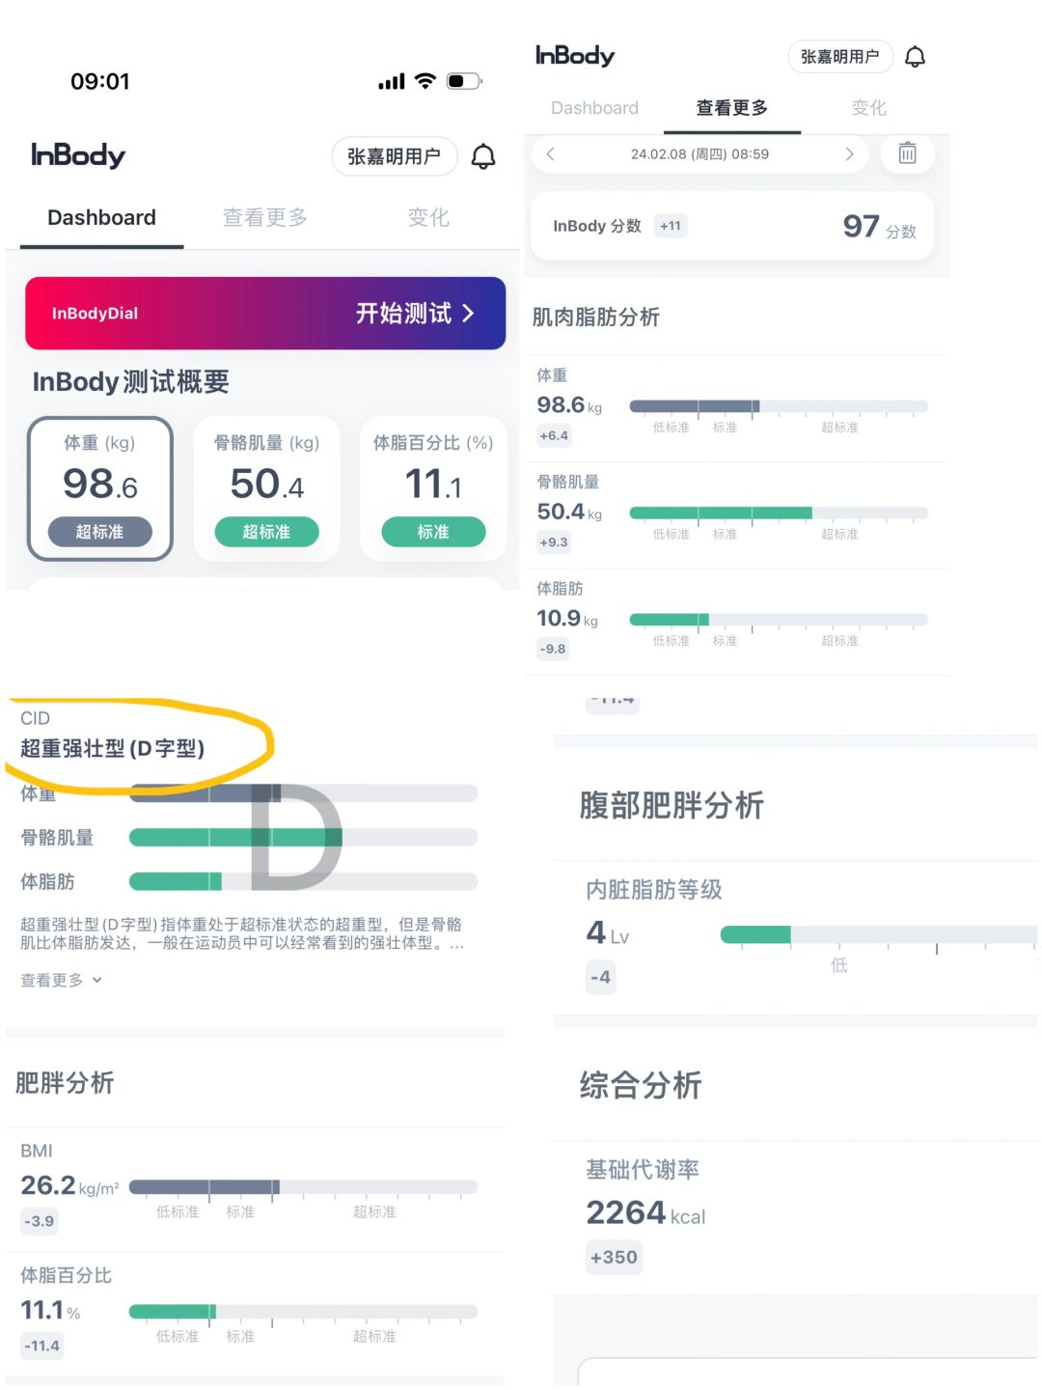Expand 查看更多 under the CID description
Viewport: 1042px width, 1390px height.
61,980
